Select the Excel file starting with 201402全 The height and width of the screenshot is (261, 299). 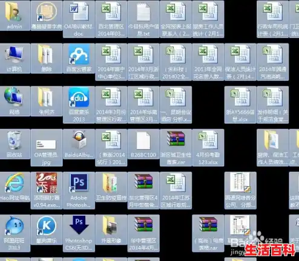(x=176, y=62)
